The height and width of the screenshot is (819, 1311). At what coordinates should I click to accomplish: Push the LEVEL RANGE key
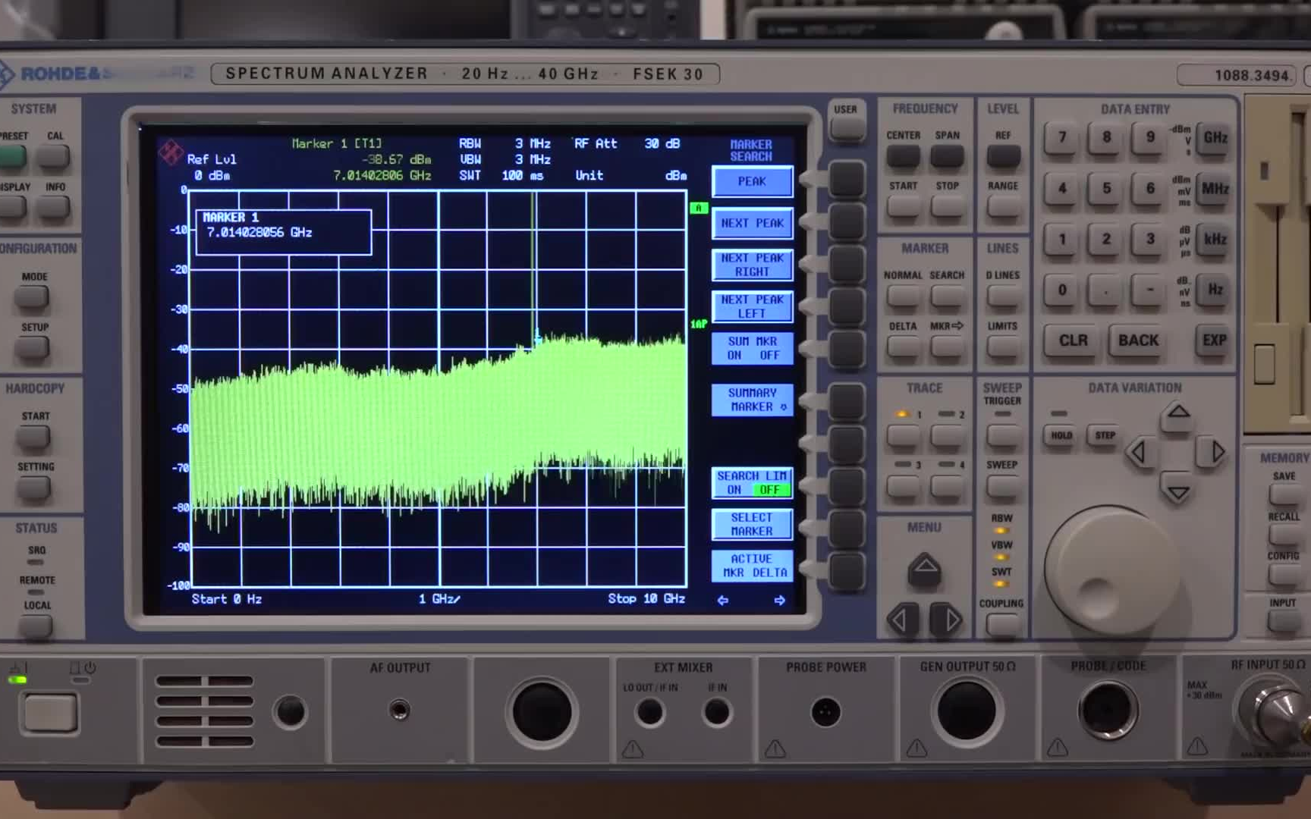point(1003,207)
